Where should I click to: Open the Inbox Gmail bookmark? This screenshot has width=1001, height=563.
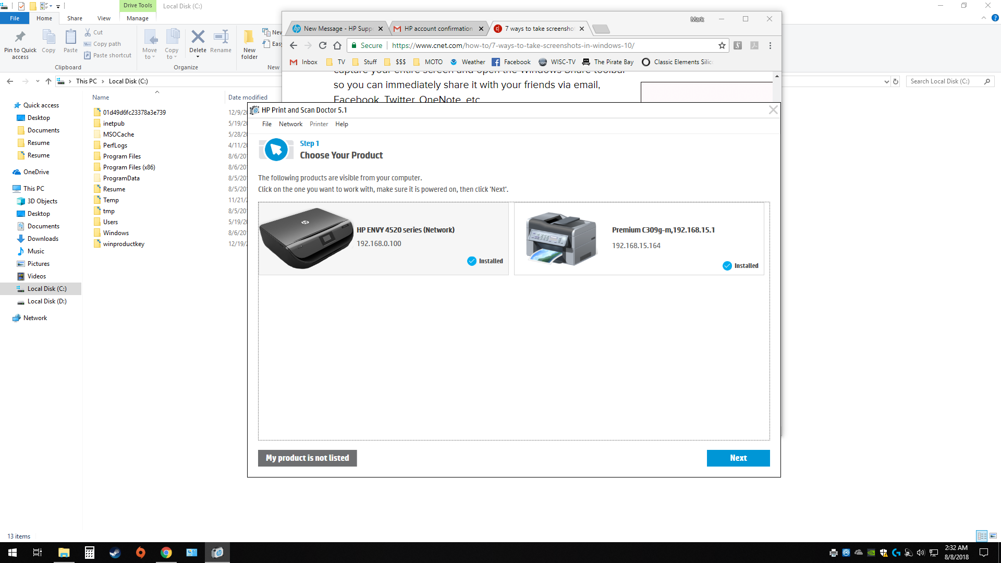point(303,62)
